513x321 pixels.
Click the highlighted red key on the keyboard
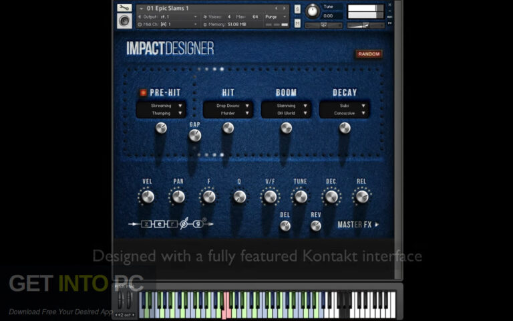click(224, 313)
